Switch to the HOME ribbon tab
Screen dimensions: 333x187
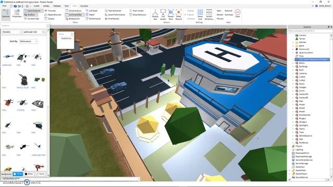coord(36,6)
